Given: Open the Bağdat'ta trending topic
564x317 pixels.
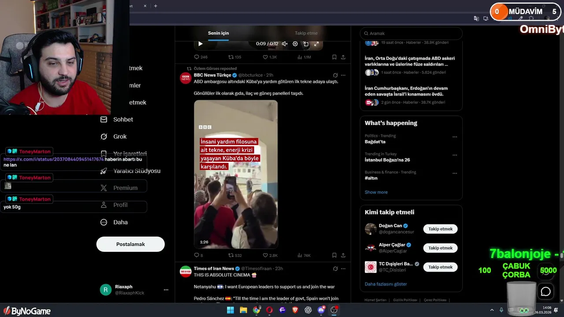Looking at the screenshot, I should pos(375,142).
